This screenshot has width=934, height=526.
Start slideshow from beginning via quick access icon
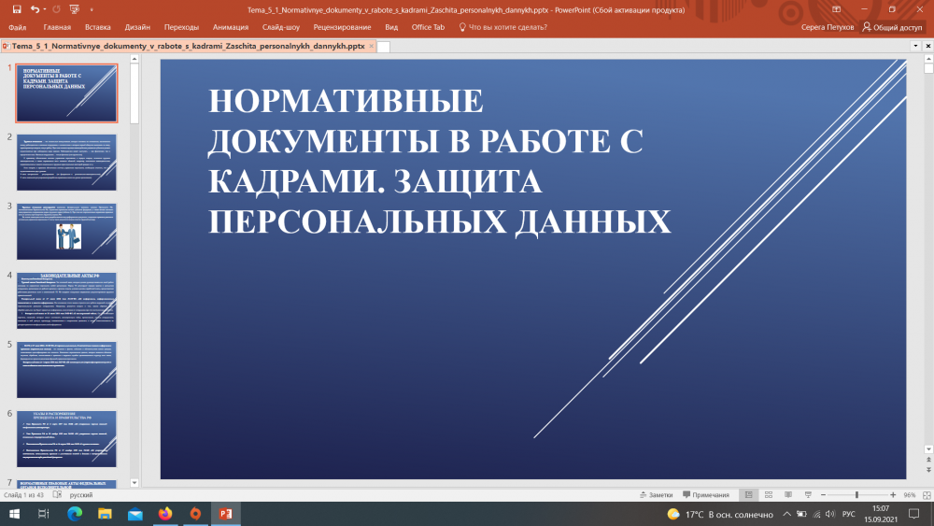click(x=75, y=9)
